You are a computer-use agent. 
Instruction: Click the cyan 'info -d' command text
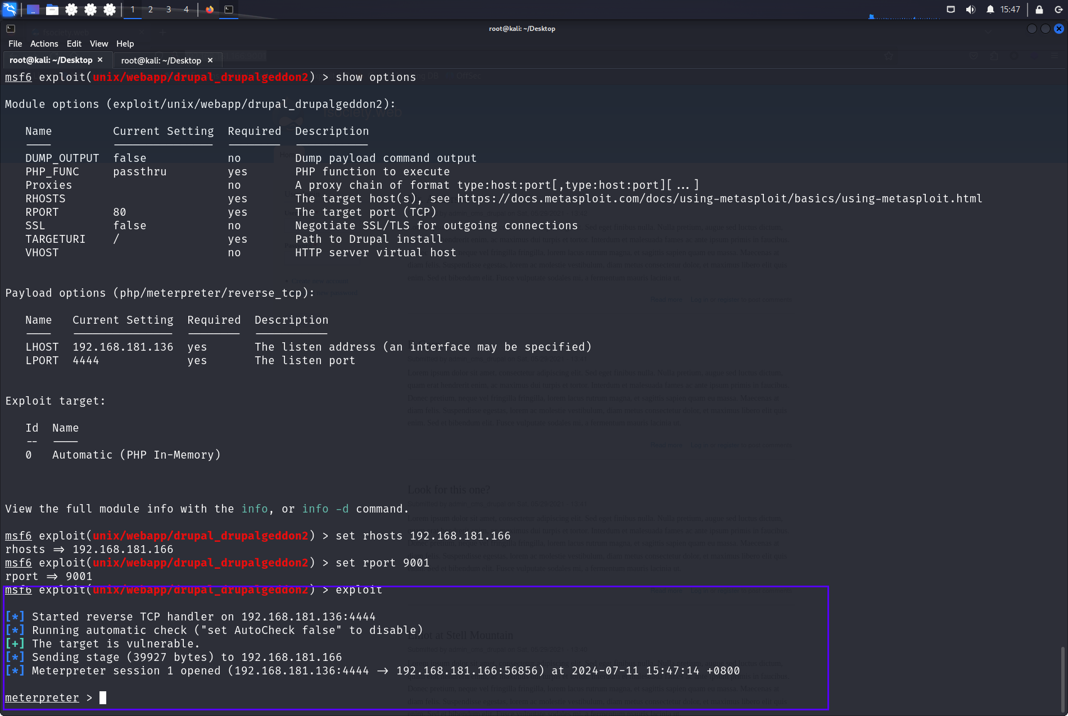325,509
